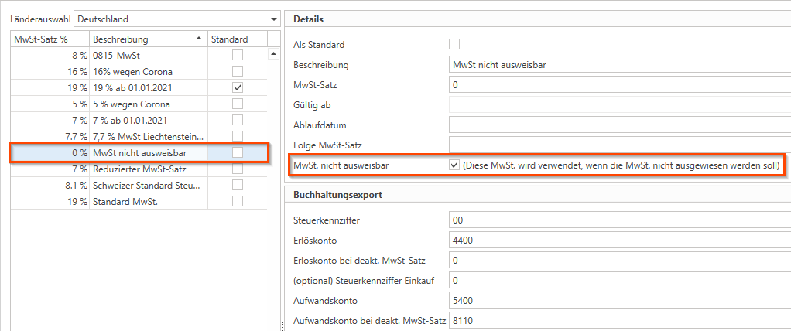Viewport: 791px width, 331px height.
Task: Uncheck Standard for 19 % ab 01.01.2021
Action: point(238,87)
